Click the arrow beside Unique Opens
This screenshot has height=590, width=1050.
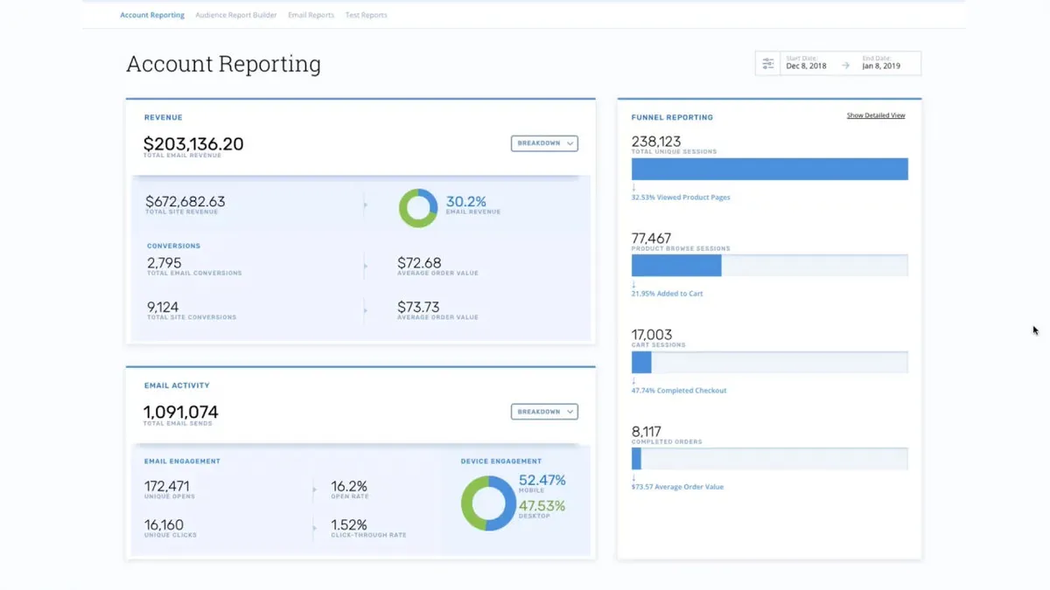pyautogui.click(x=314, y=489)
